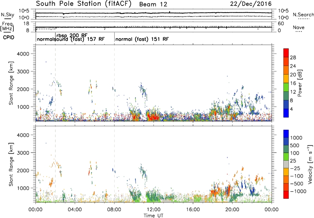Viewport: 314px width, 218px height.
Task: Click the '-1000' tick on the velocity colorbar
Action: pyautogui.click(x=298, y=191)
